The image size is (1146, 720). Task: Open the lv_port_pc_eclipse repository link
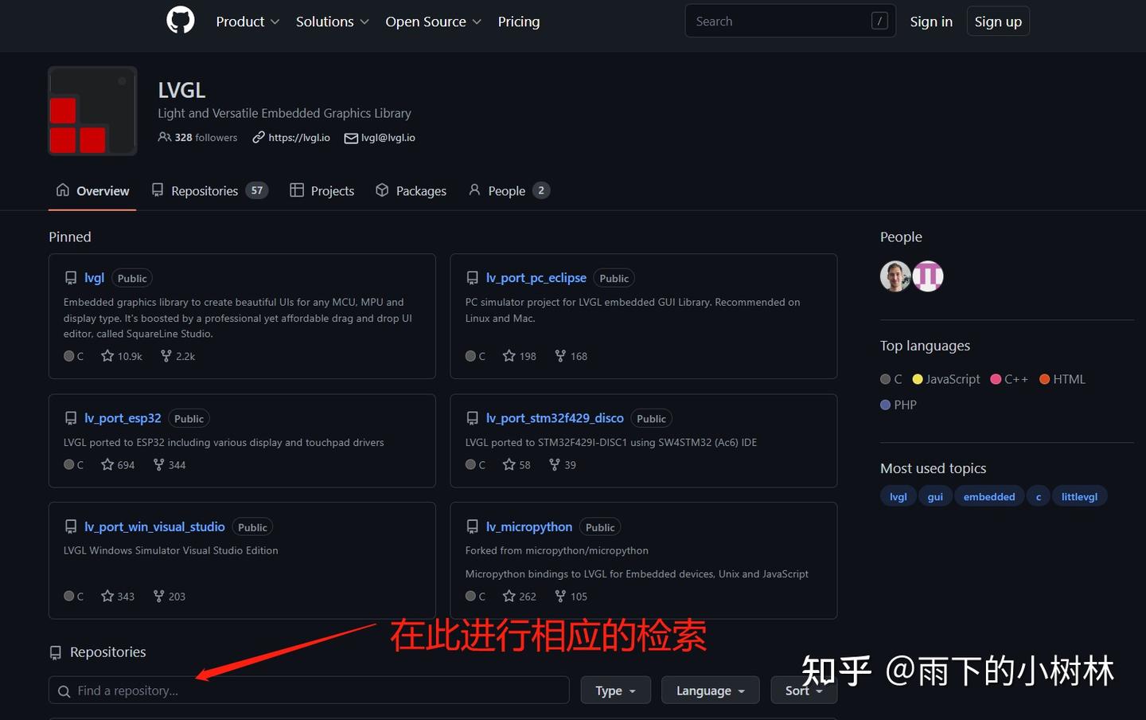536,277
